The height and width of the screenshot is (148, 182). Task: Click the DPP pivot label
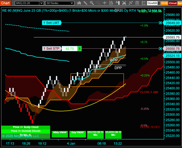pos(118,68)
